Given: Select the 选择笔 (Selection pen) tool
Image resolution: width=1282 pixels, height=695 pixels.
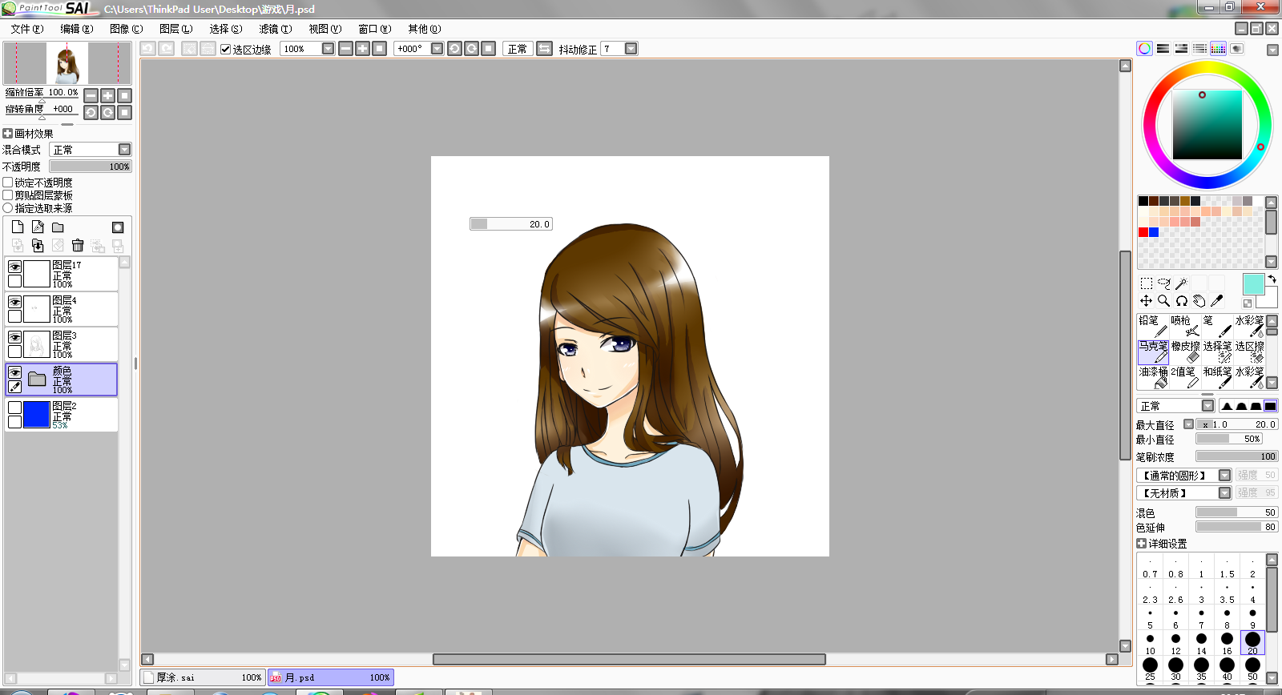Looking at the screenshot, I should click(1217, 352).
